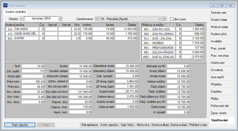Click the 672.00 amount in SVÁTEK row
Screen dimensions: 238x131
[x=126, y=38]
